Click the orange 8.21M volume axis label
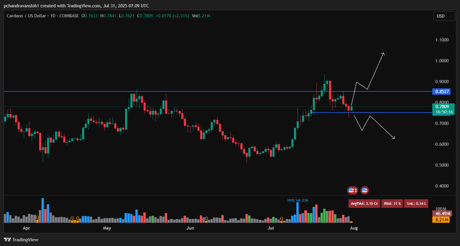Screen dimensions: 460x246 coord(442,220)
